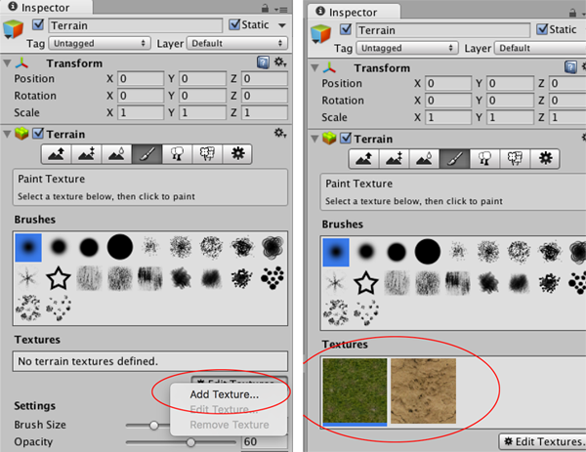The height and width of the screenshot is (452, 586).
Task: Select Paint Texture brush tool in right Inspector
Action: [455, 159]
